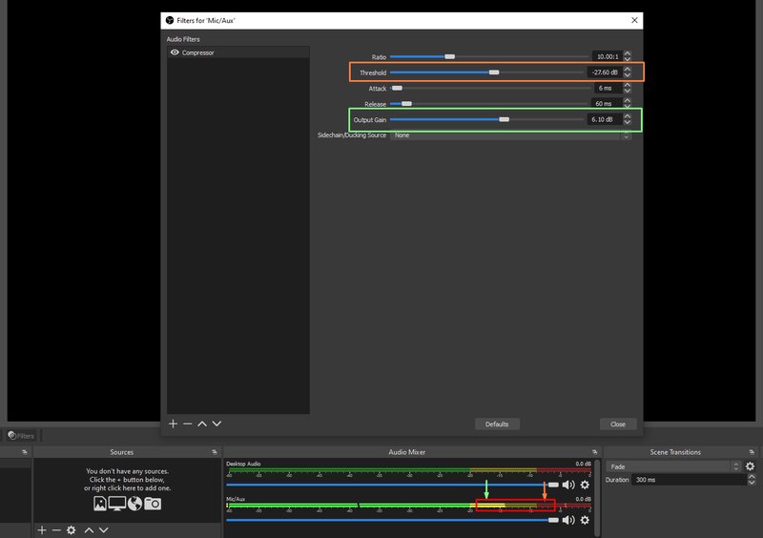
Task: Mute Mic/Aux speaker icon
Action: click(568, 520)
